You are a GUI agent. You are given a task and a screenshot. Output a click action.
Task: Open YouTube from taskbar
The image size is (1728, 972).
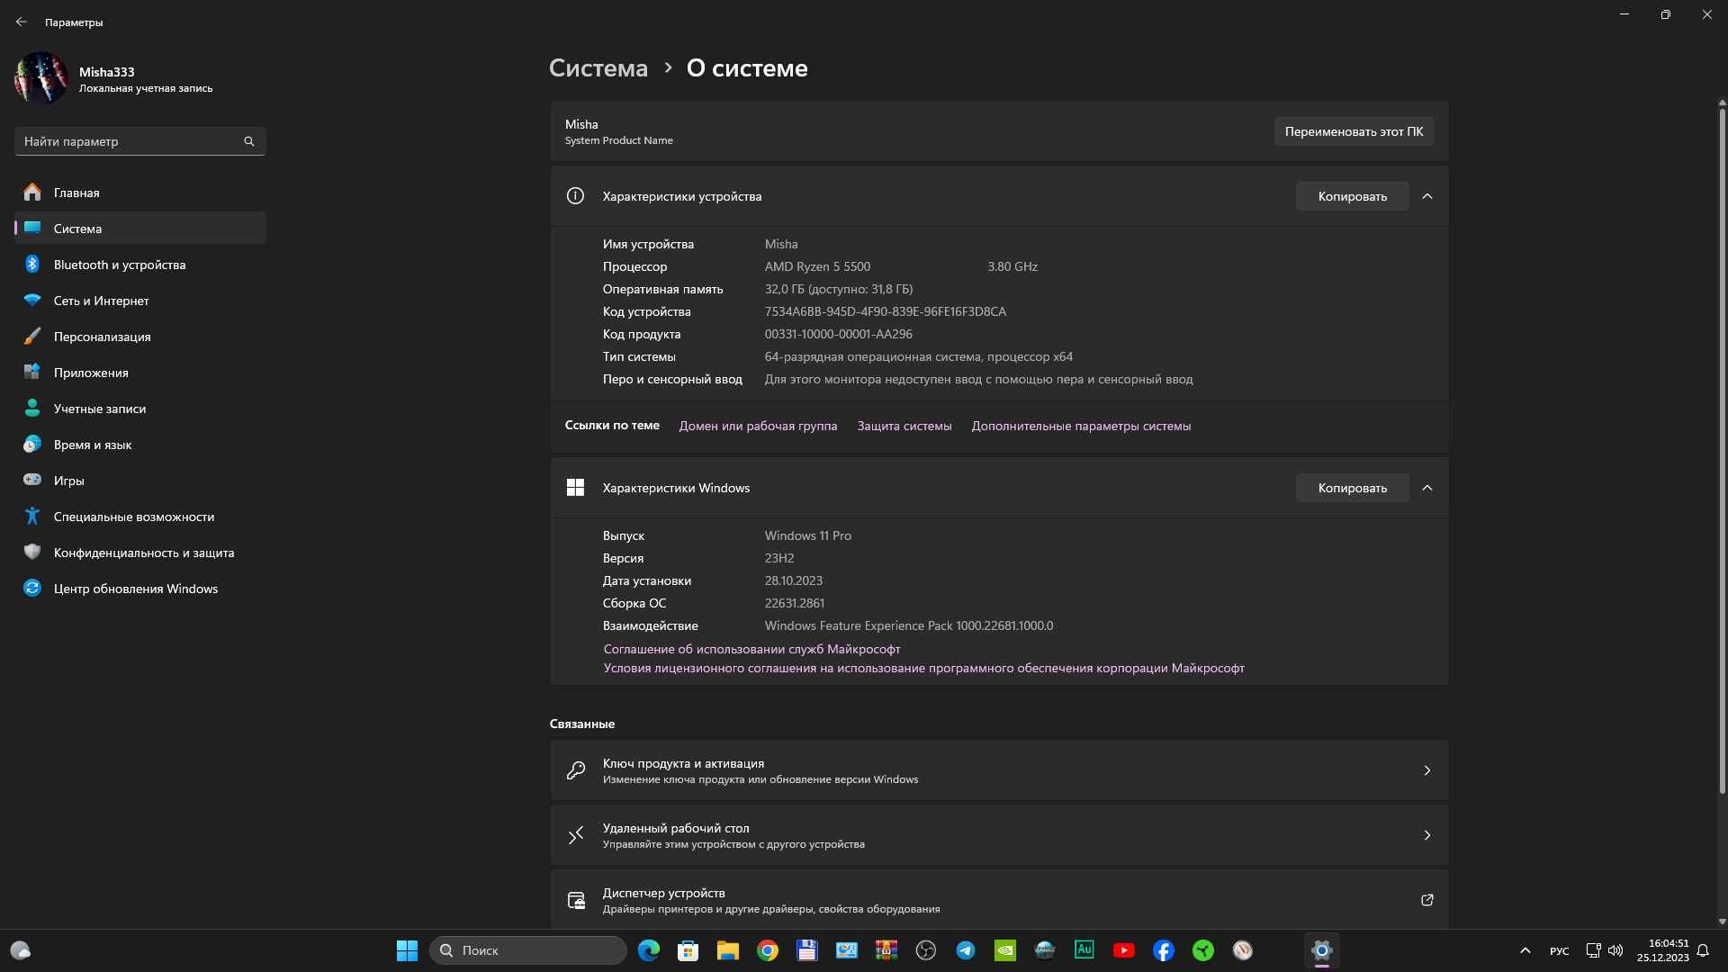pos(1124,950)
